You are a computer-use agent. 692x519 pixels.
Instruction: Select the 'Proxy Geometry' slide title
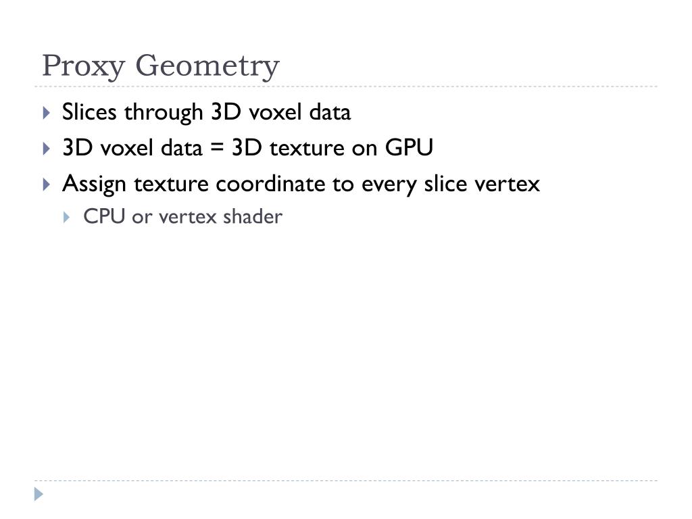[x=161, y=66]
